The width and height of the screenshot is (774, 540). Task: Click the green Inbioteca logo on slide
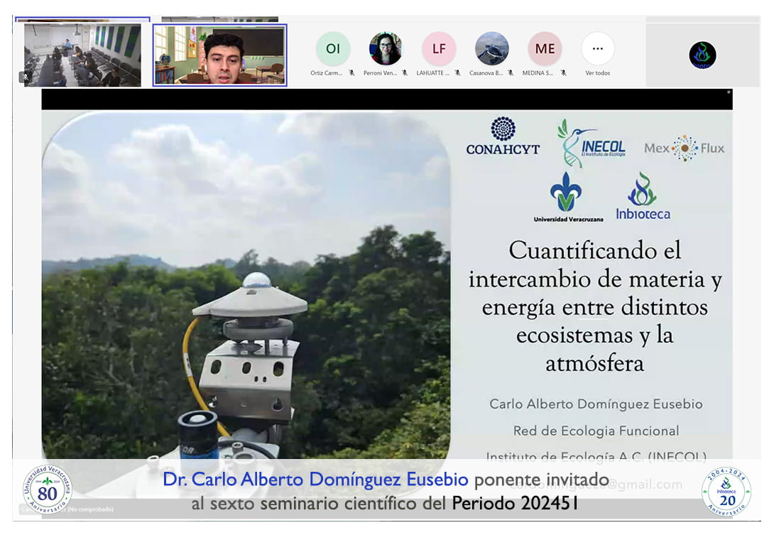(x=643, y=196)
